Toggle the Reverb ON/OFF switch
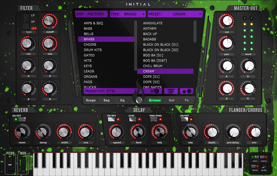 (22, 119)
